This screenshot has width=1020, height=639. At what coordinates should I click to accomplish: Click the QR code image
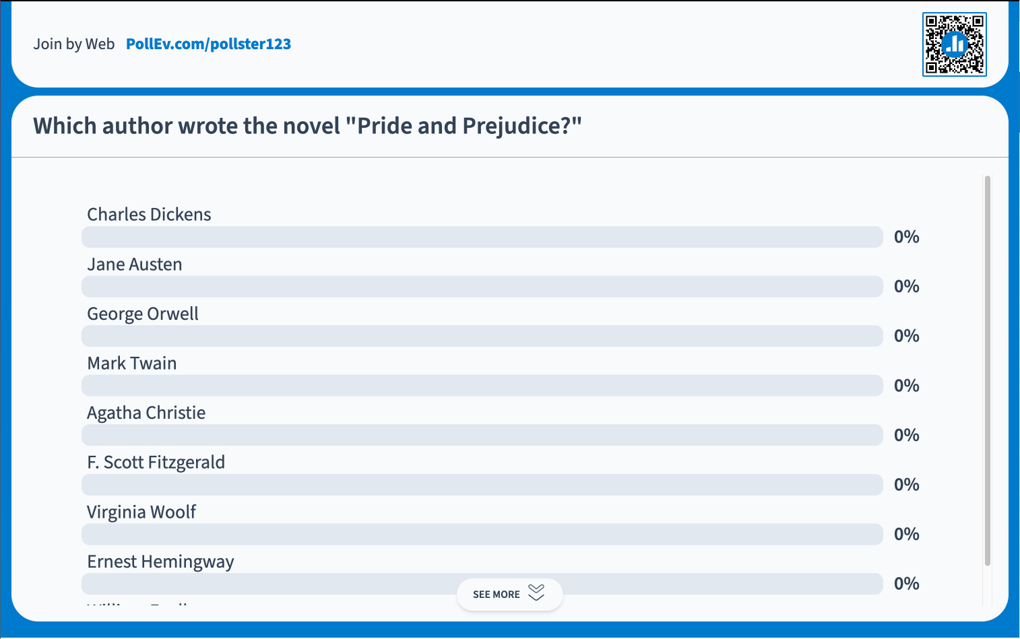[x=954, y=44]
